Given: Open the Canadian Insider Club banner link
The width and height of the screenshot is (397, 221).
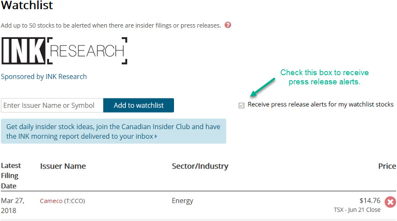Looking at the screenshot, I should click(113, 131).
